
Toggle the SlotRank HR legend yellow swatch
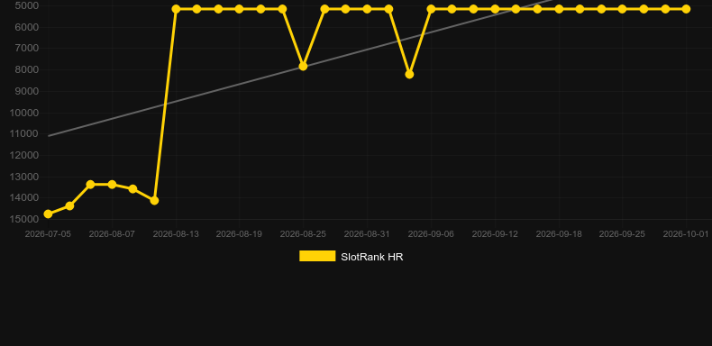click(x=317, y=256)
